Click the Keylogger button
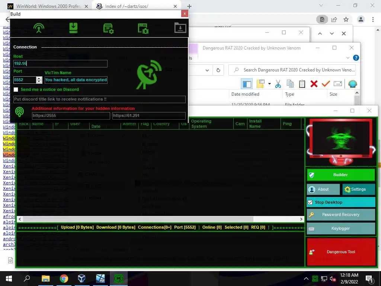381x286 pixels. [341, 228]
